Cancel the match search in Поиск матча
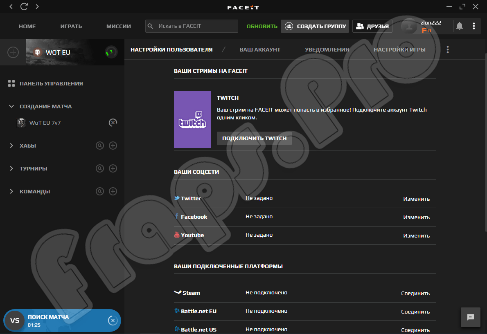Screen dimensions: 487x334 [113, 321]
